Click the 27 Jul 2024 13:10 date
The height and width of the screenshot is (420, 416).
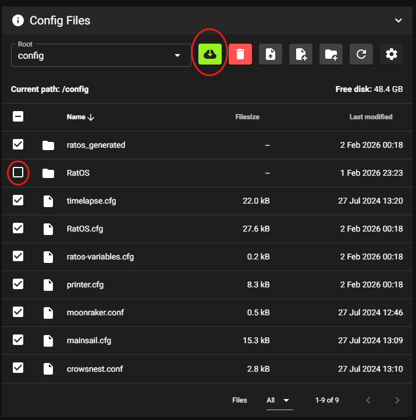(371, 369)
